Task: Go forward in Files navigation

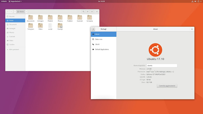Action: click(11, 12)
